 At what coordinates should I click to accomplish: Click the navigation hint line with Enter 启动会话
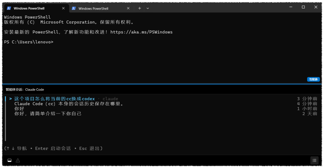(53, 149)
